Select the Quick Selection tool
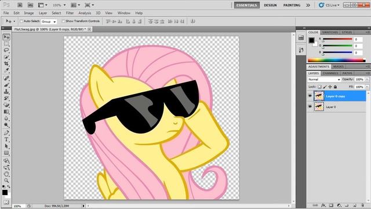Image resolution: width=371 pixels, height=209 pixels. click(6, 57)
